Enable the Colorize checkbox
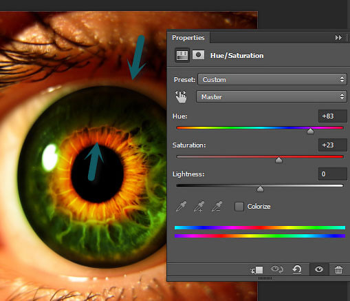Viewport: 350px width, 301px height. click(239, 207)
